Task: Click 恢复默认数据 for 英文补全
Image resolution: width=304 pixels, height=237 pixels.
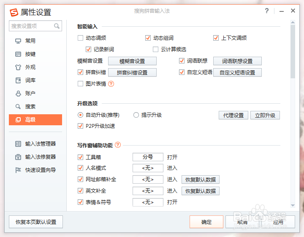Action: pyautogui.click(x=201, y=191)
